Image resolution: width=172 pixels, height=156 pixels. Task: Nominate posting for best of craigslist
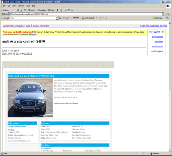point(157,51)
